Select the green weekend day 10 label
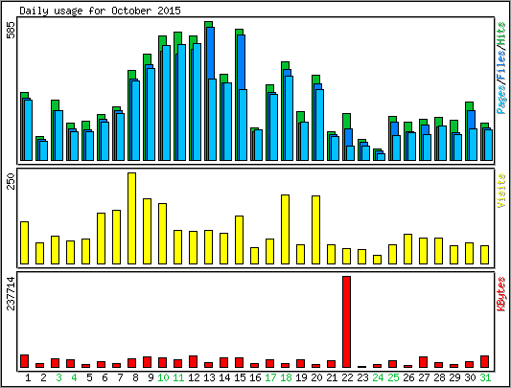This screenshot has width=511, height=388. (163, 377)
